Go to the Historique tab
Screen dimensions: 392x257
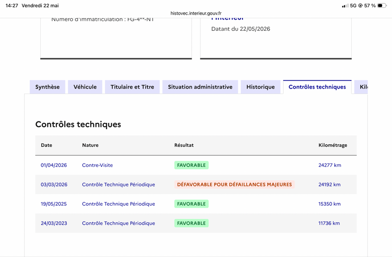pyautogui.click(x=261, y=87)
